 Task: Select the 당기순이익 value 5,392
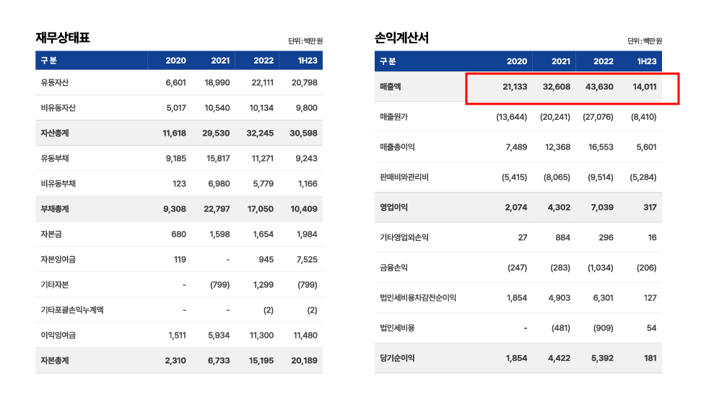pos(602,358)
